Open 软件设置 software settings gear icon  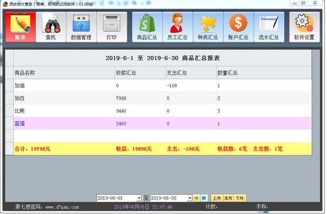click(x=304, y=27)
